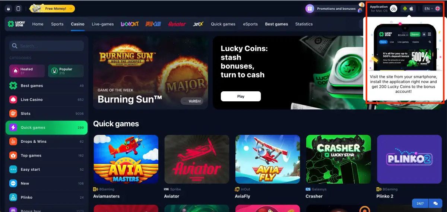Open the Lucky Jet game logo
The height and width of the screenshot is (212, 447).
(130, 24)
